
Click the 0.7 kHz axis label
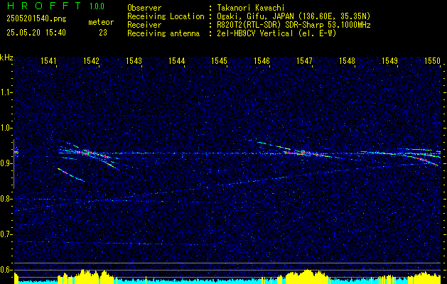[6, 234]
